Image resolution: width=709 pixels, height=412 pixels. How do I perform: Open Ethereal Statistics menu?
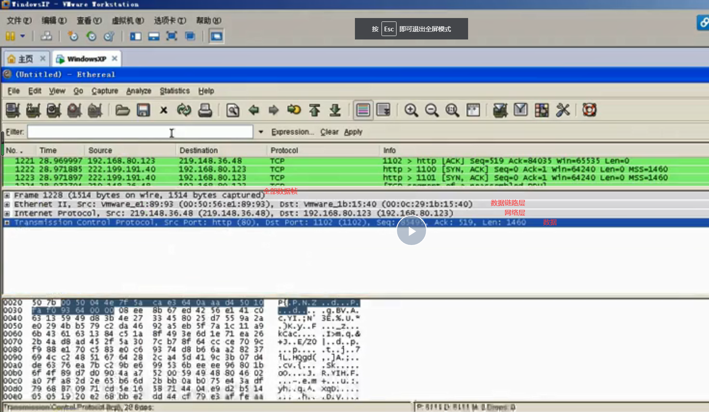tap(175, 91)
